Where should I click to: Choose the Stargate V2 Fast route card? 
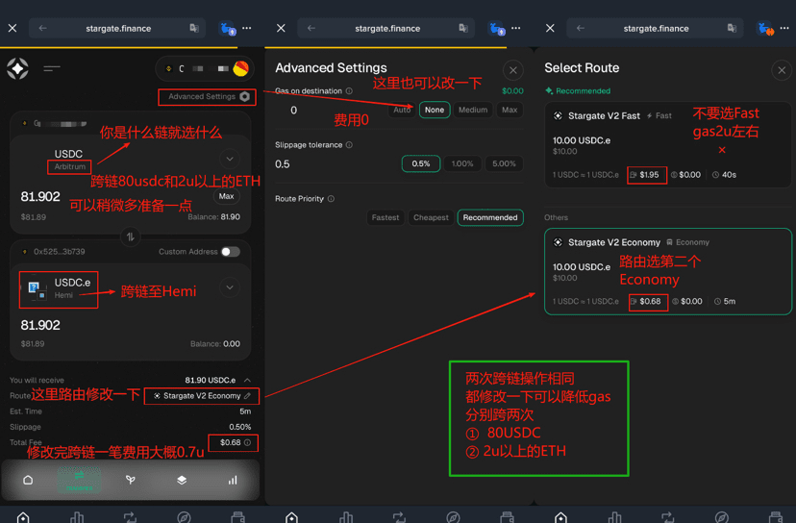coord(667,145)
